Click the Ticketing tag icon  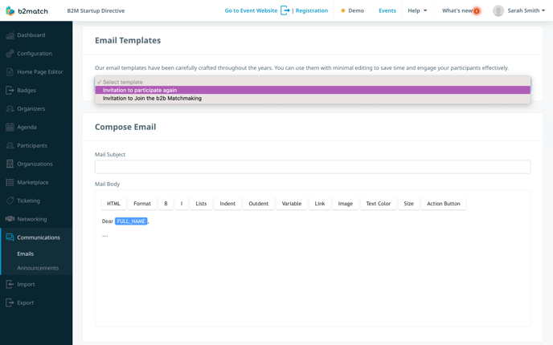point(10,201)
